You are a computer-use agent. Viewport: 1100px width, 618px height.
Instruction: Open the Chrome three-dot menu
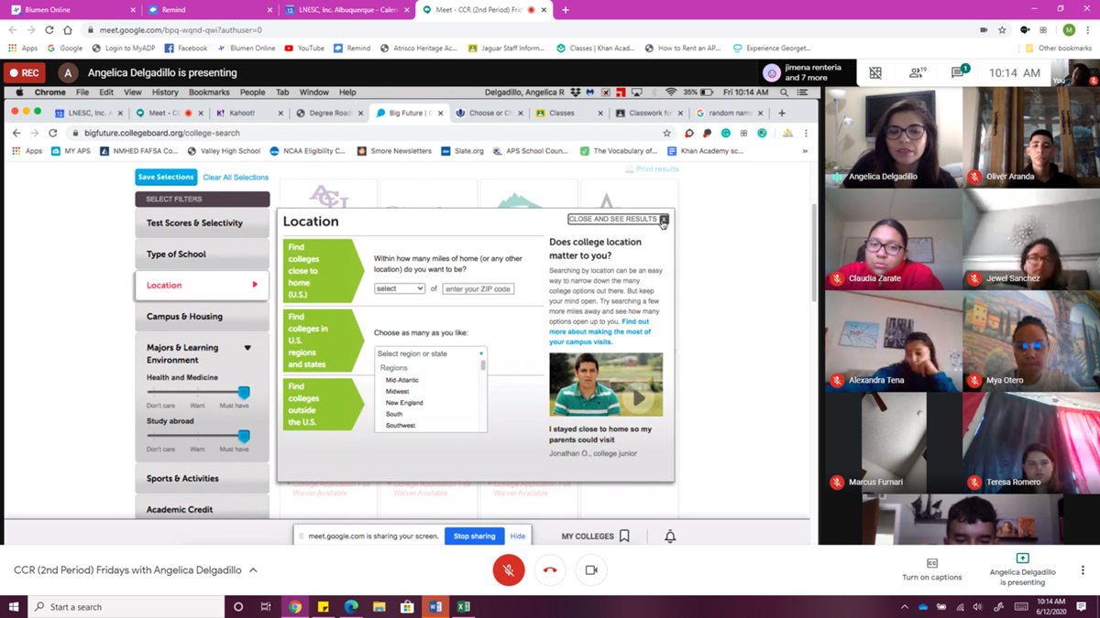pyautogui.click(x=1088, y=29)
